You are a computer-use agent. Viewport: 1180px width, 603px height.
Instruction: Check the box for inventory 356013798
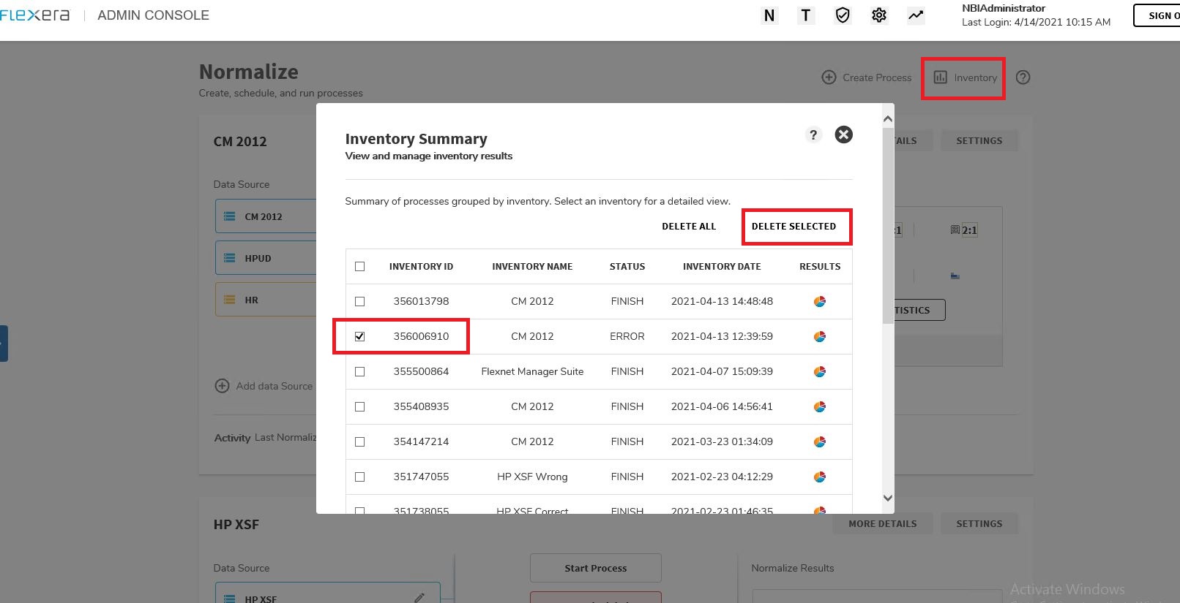[x=359, y=301]
